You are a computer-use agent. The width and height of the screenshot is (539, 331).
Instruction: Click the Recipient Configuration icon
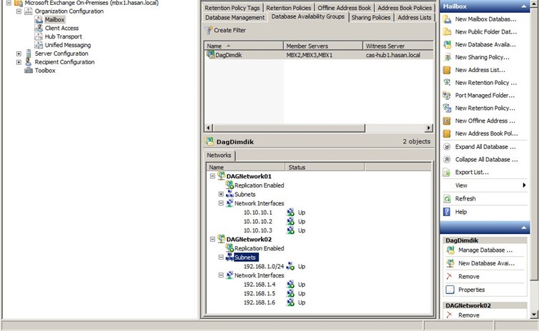[29, 62]
